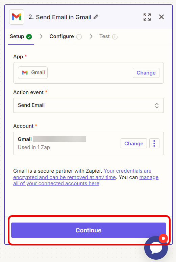Close the Send Email step panel

(x=161, y=17)
